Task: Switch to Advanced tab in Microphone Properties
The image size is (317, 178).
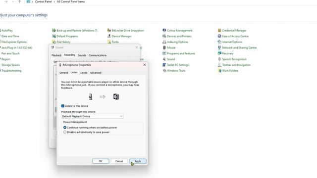Action: pyautogui.click(x=96, y=73)
